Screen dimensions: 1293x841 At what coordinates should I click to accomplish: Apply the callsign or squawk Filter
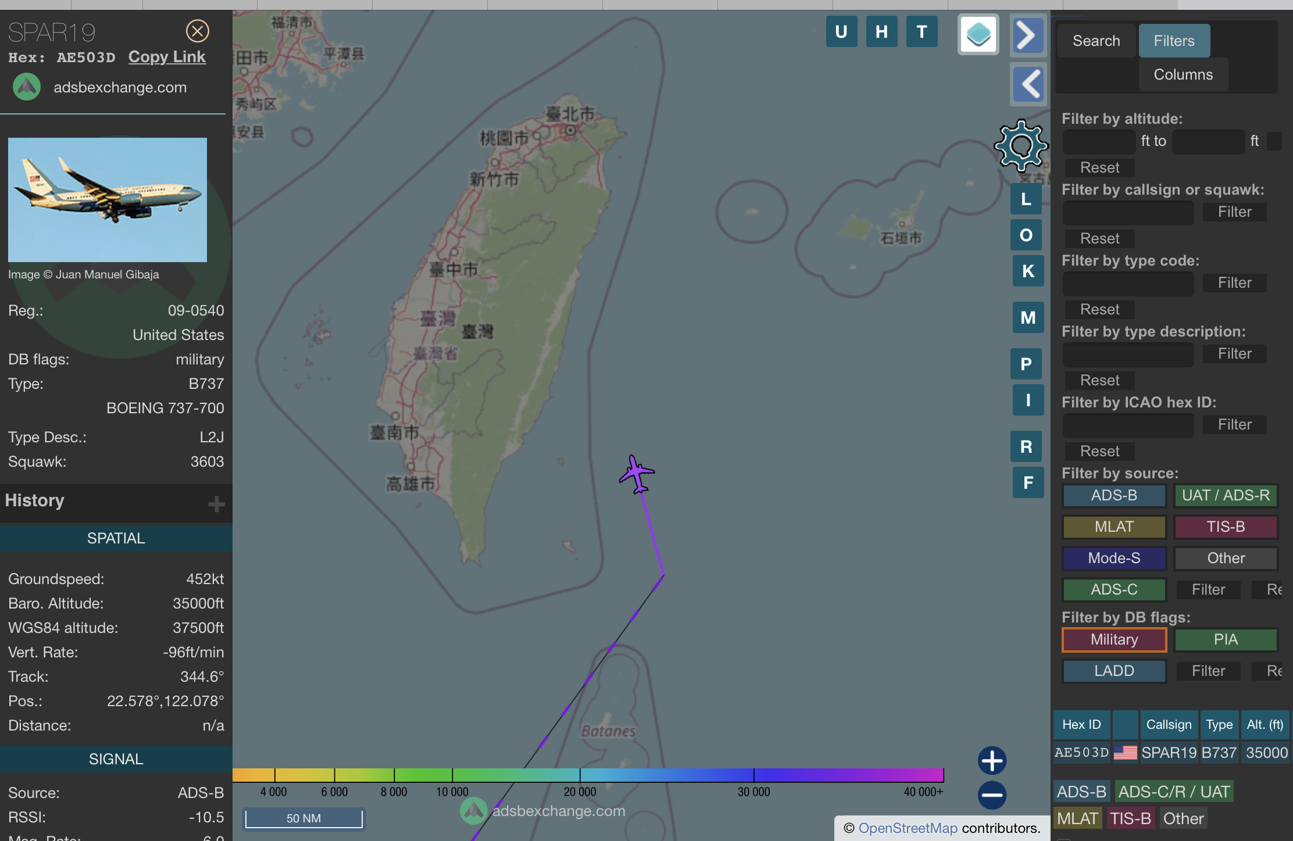tap(1234, 212)
